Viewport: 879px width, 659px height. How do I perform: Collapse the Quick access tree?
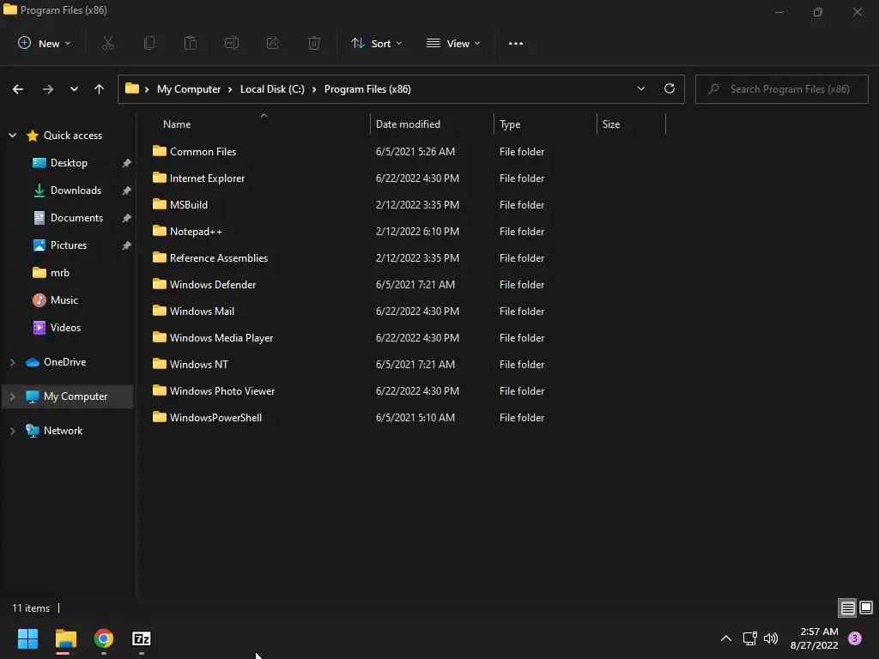(12, 135)
